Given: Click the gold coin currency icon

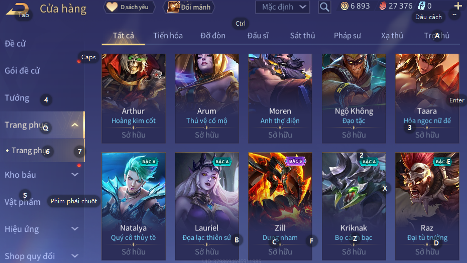Looking at the screenshot, I should tap(344, 6).
